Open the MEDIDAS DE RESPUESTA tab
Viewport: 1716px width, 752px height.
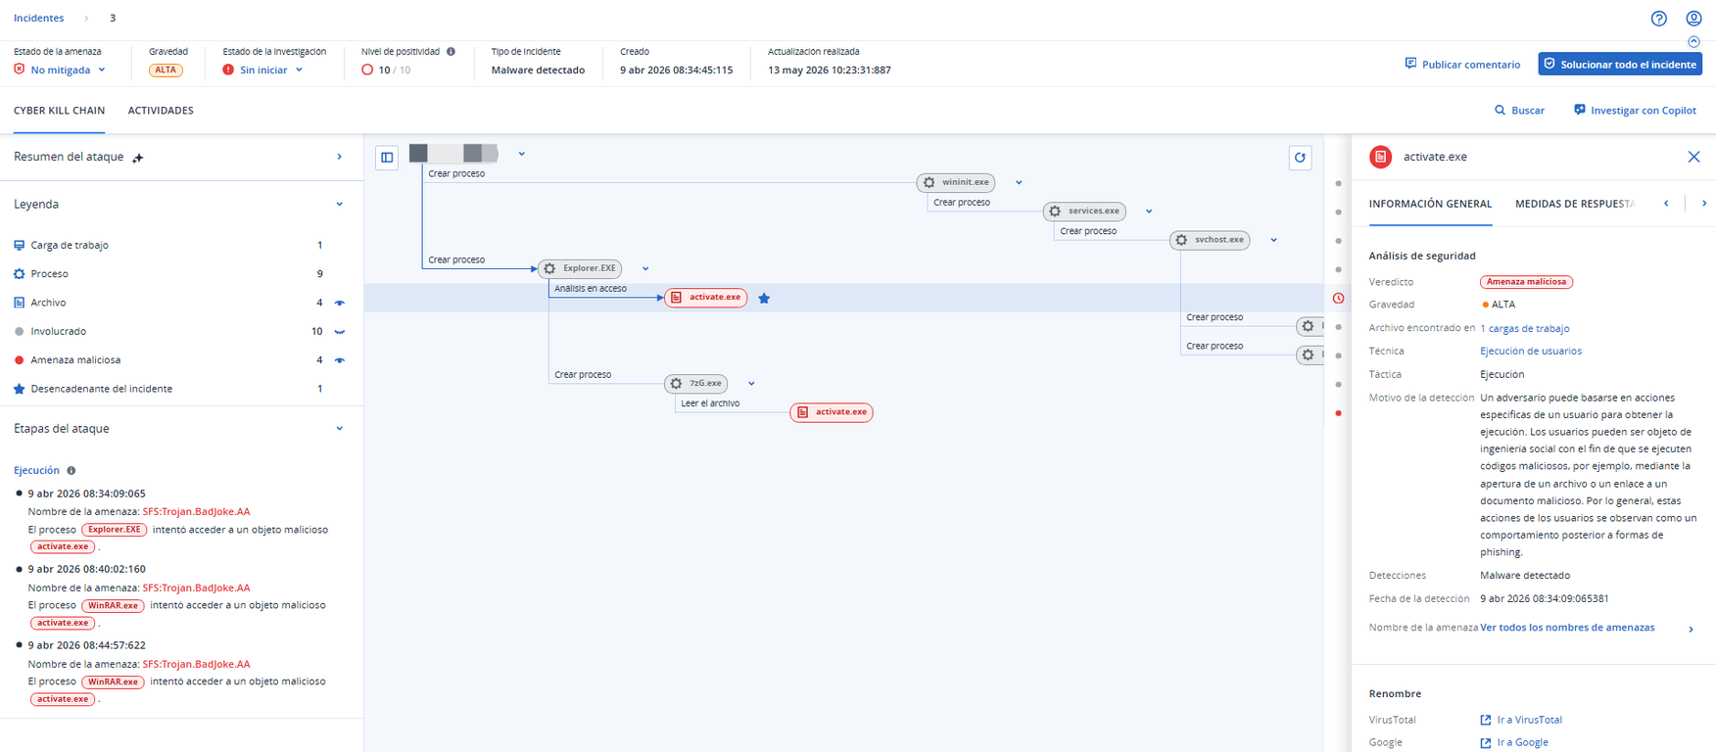click(1575, 204)
